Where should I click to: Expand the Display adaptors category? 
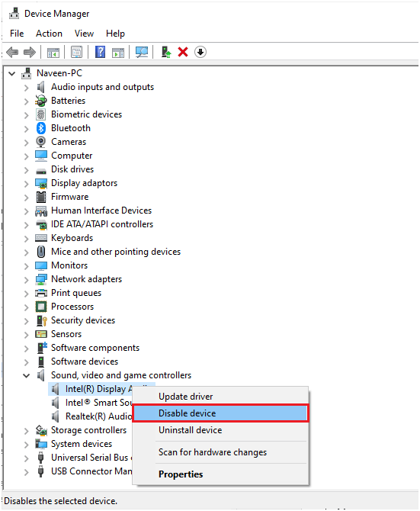tap(27, 184)
